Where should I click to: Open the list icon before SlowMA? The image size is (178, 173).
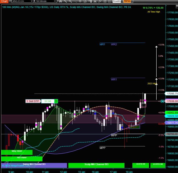[110, 1]
